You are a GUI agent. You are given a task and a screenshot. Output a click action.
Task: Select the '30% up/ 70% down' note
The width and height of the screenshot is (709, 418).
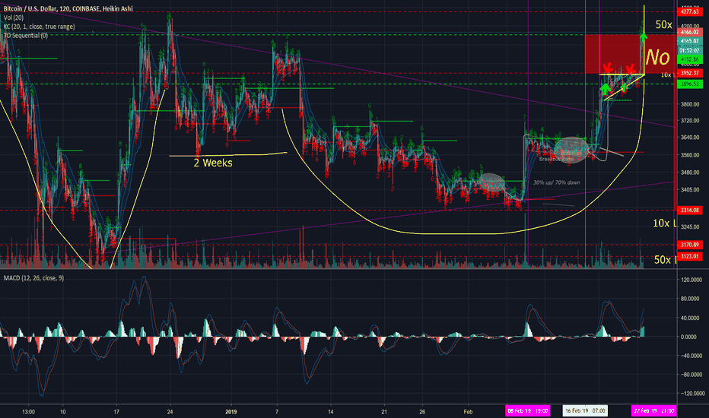pos(556,182)
